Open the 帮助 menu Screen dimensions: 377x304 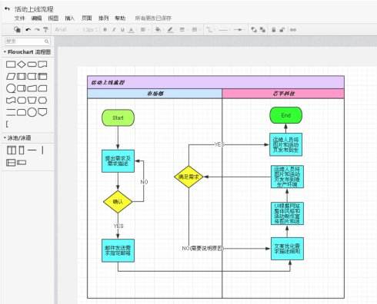[120, 18]
